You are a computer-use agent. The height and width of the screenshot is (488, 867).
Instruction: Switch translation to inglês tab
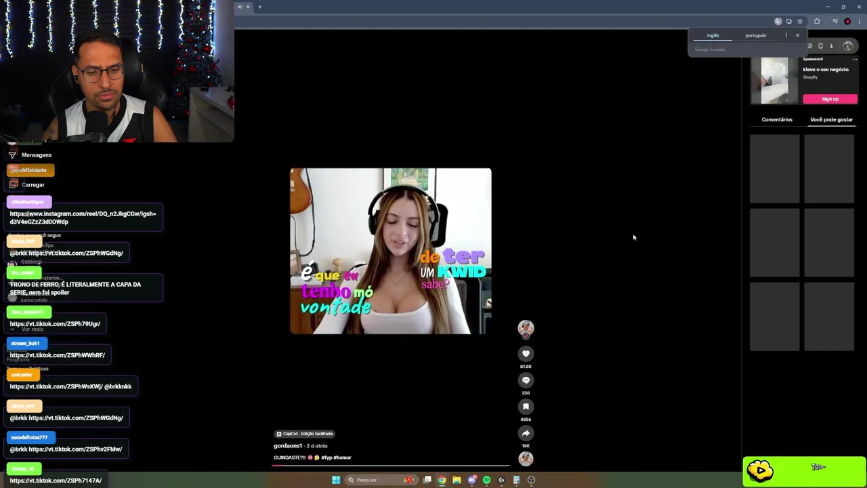click(713, 35)
